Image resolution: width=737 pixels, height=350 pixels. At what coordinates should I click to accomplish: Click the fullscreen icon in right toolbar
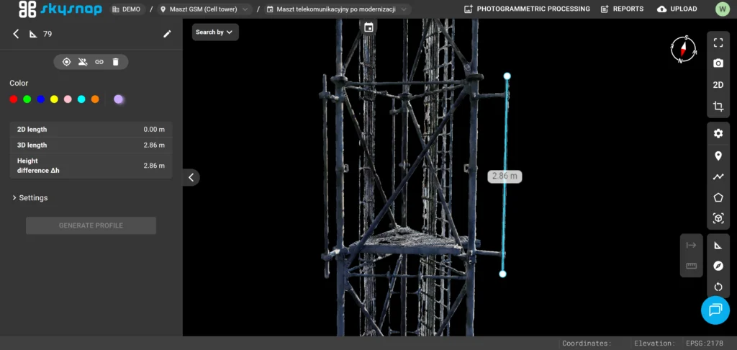(x=718, y=42)
